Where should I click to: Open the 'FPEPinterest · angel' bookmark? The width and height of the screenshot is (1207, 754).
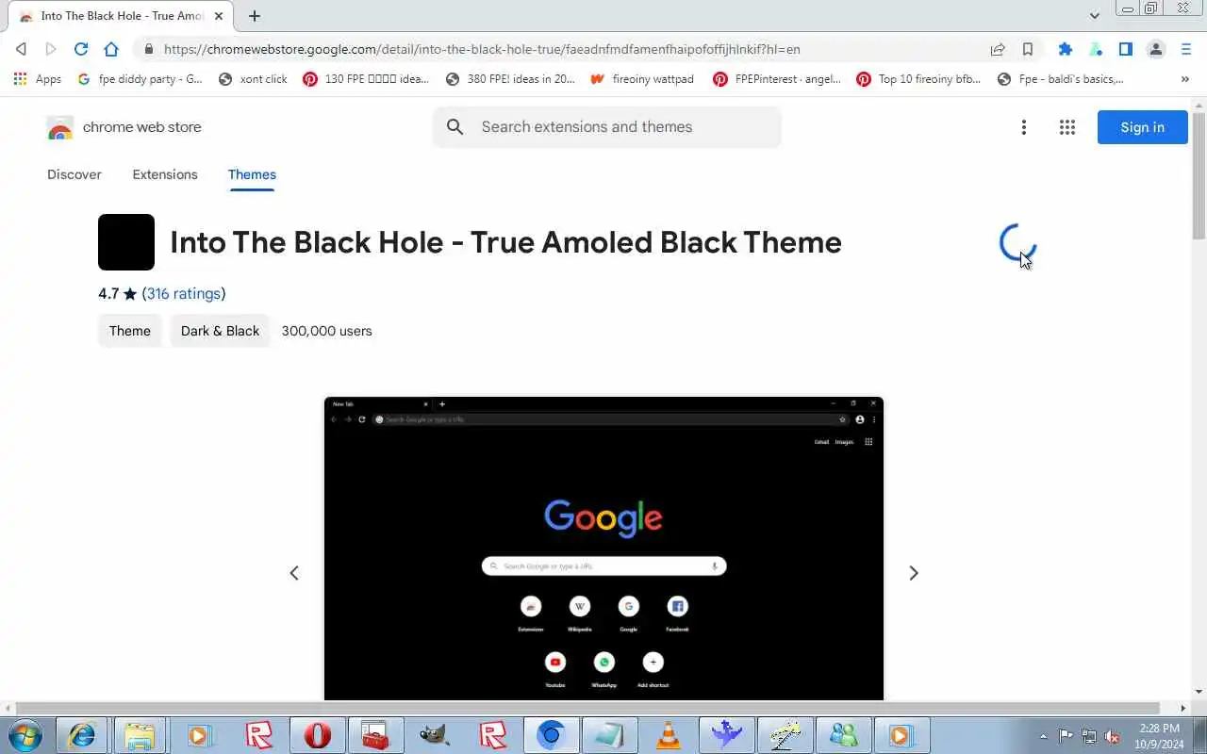[777, 79]
